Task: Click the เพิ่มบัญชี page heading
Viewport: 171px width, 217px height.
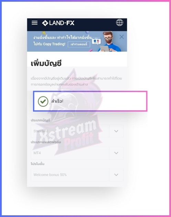Action: [46, 63]
